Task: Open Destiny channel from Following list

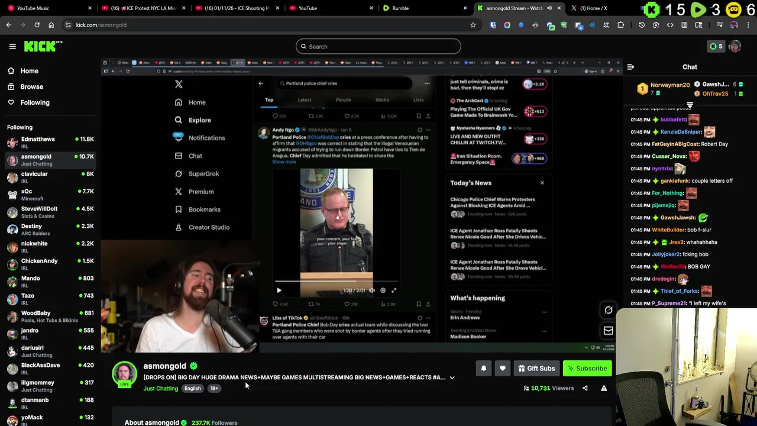Action: [x=50, y=230]
